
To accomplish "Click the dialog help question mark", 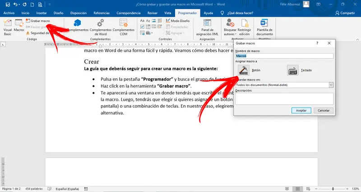I will [317, 43].
